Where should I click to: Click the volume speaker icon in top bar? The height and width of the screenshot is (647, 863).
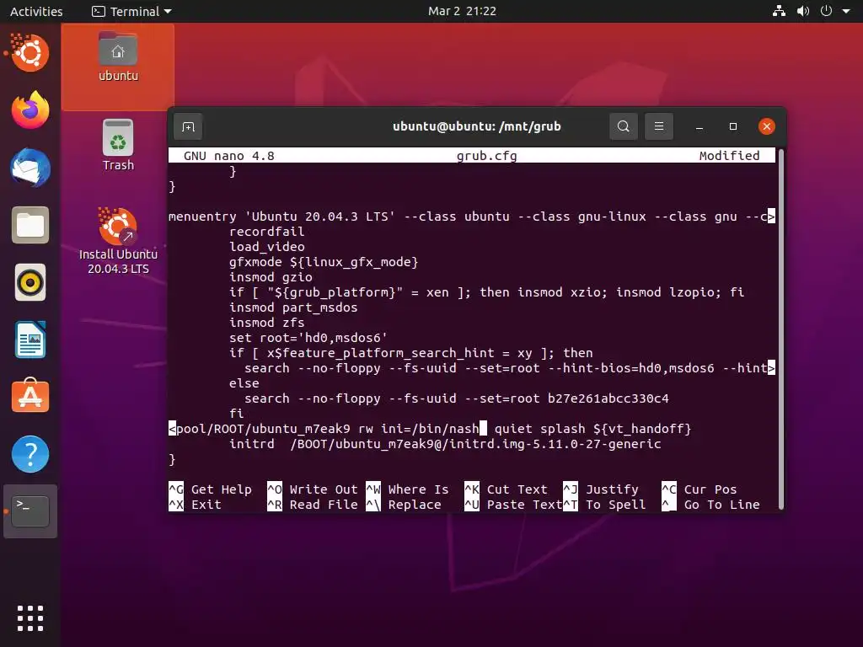(x=803, y=11)
